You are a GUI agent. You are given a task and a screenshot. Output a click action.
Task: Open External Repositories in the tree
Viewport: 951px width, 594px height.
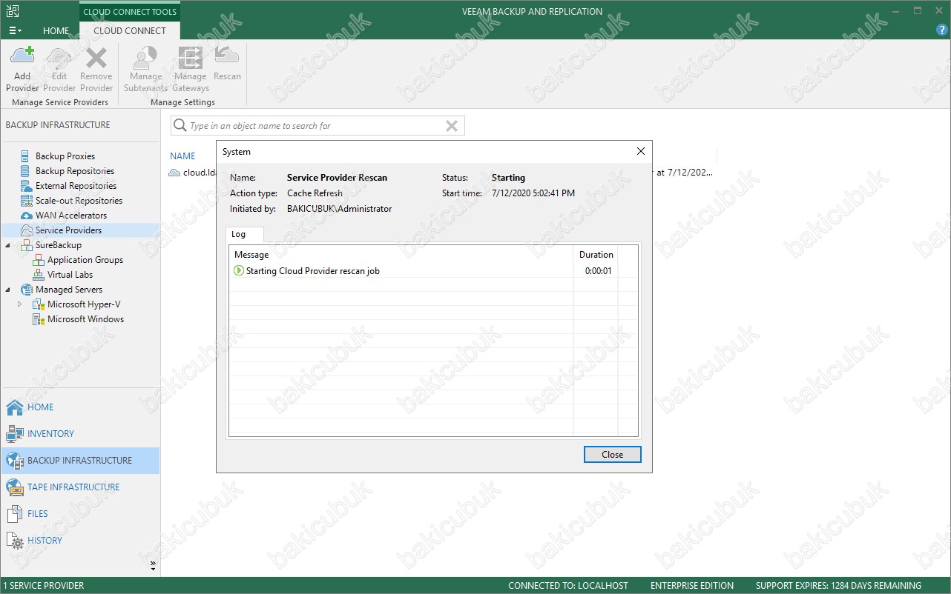coord(76,186)
